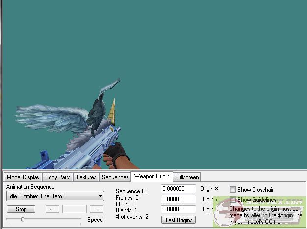Switch to the Fullscreen tab
Screen dimensions: 307x229
(x=187, y=177)
